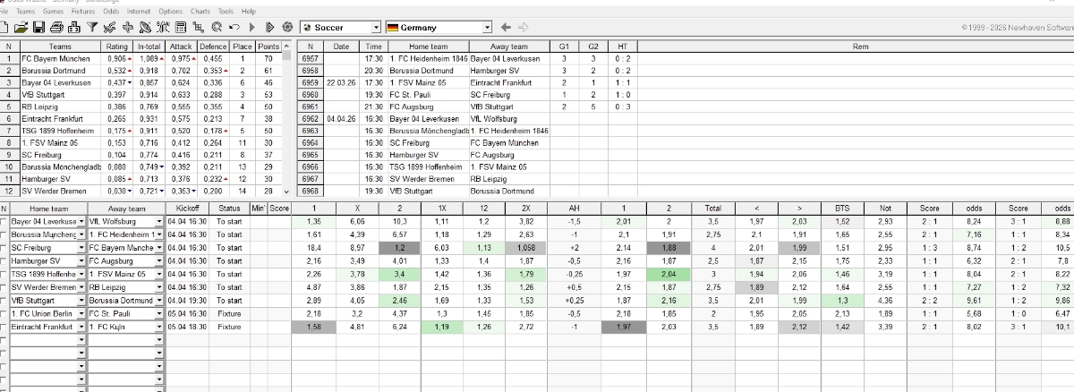
Task: Open the Charts menu
Action: click(x=200, y=11)
